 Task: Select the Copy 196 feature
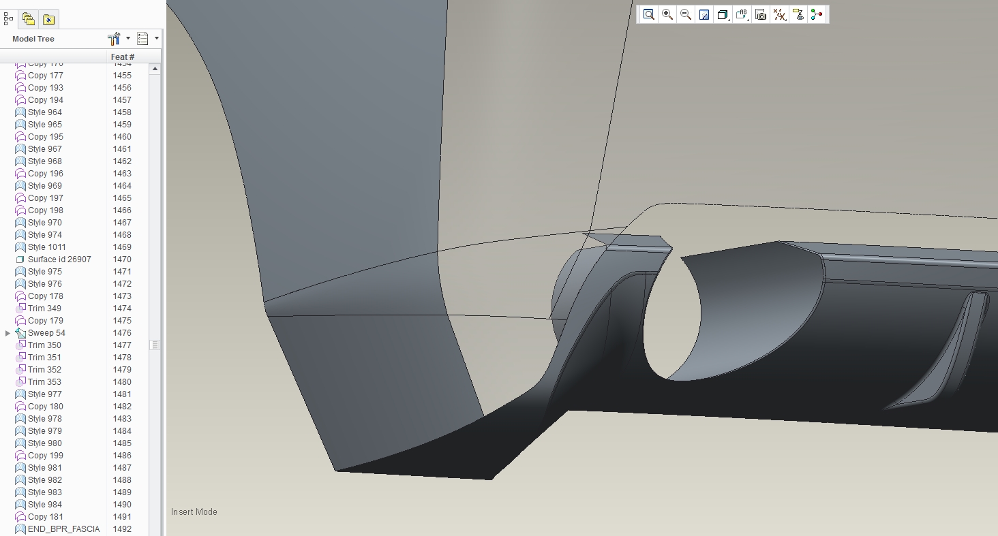tap(46, 174)
